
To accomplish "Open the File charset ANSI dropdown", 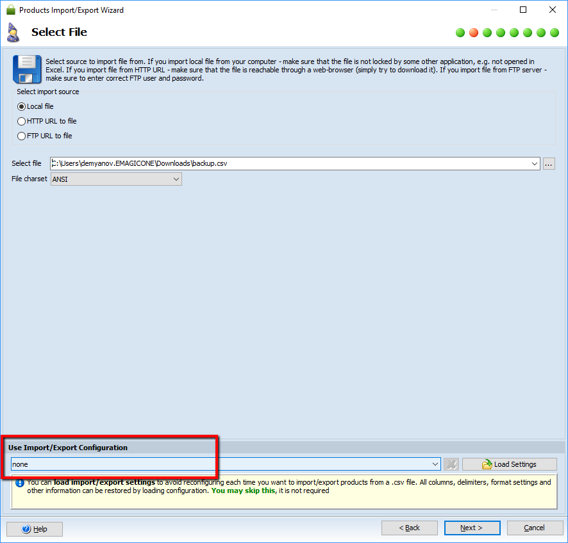I will [116, 179].
